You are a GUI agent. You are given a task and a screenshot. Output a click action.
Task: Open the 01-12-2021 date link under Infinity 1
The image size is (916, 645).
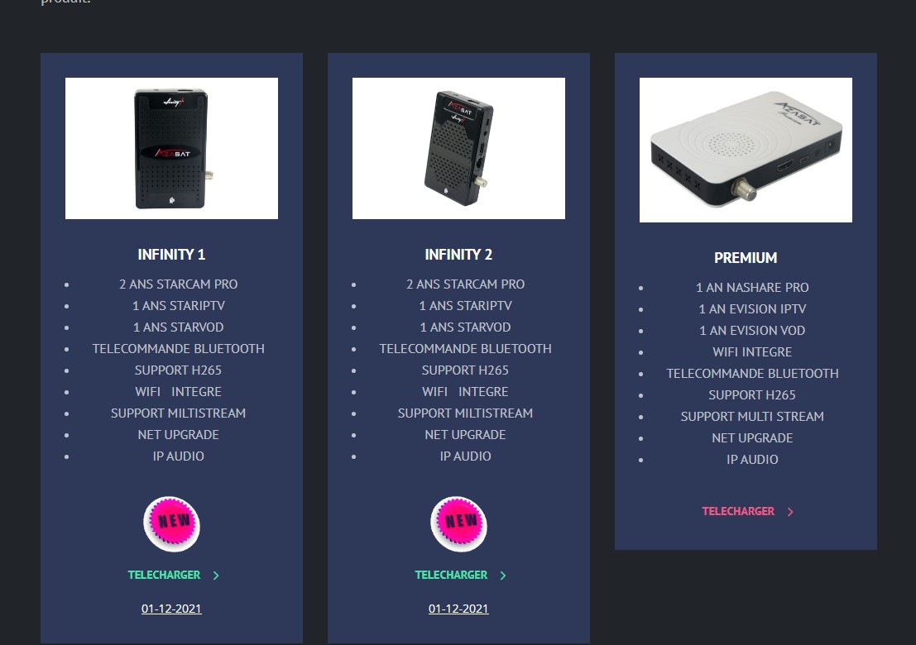click(x=172, y=609)
